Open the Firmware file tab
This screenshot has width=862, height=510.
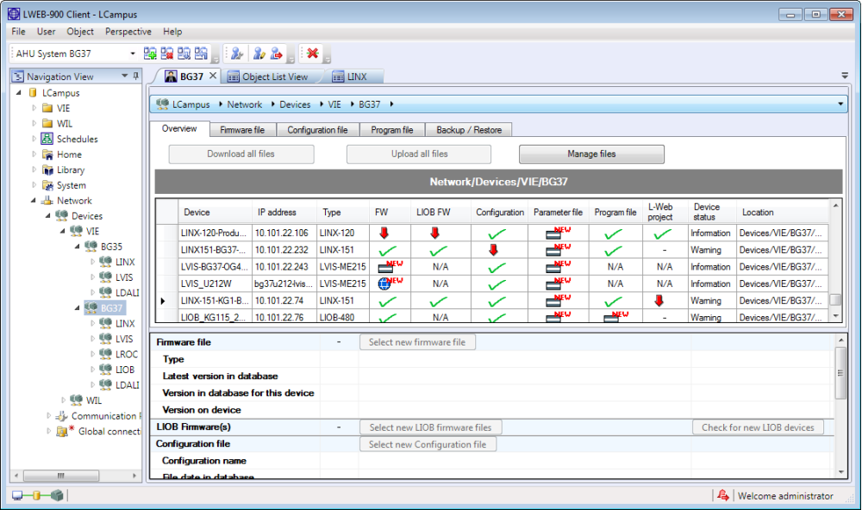click(242, 130)
